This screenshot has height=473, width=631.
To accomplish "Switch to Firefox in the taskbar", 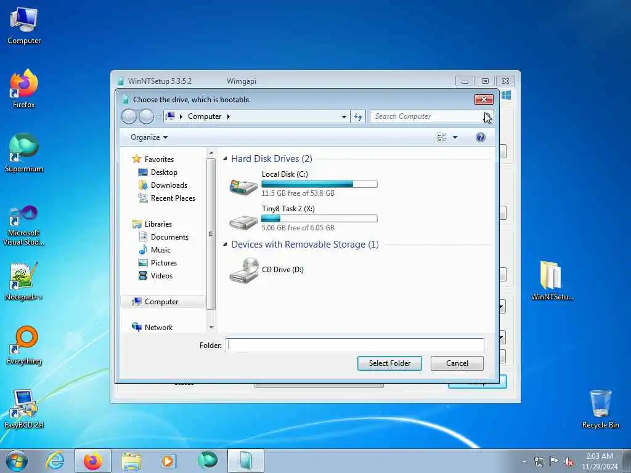I will point(92,461).
